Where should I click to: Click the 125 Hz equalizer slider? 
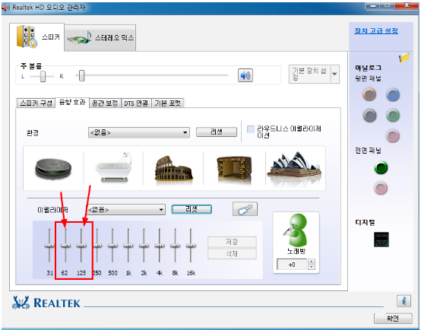(x=81, y=246)
